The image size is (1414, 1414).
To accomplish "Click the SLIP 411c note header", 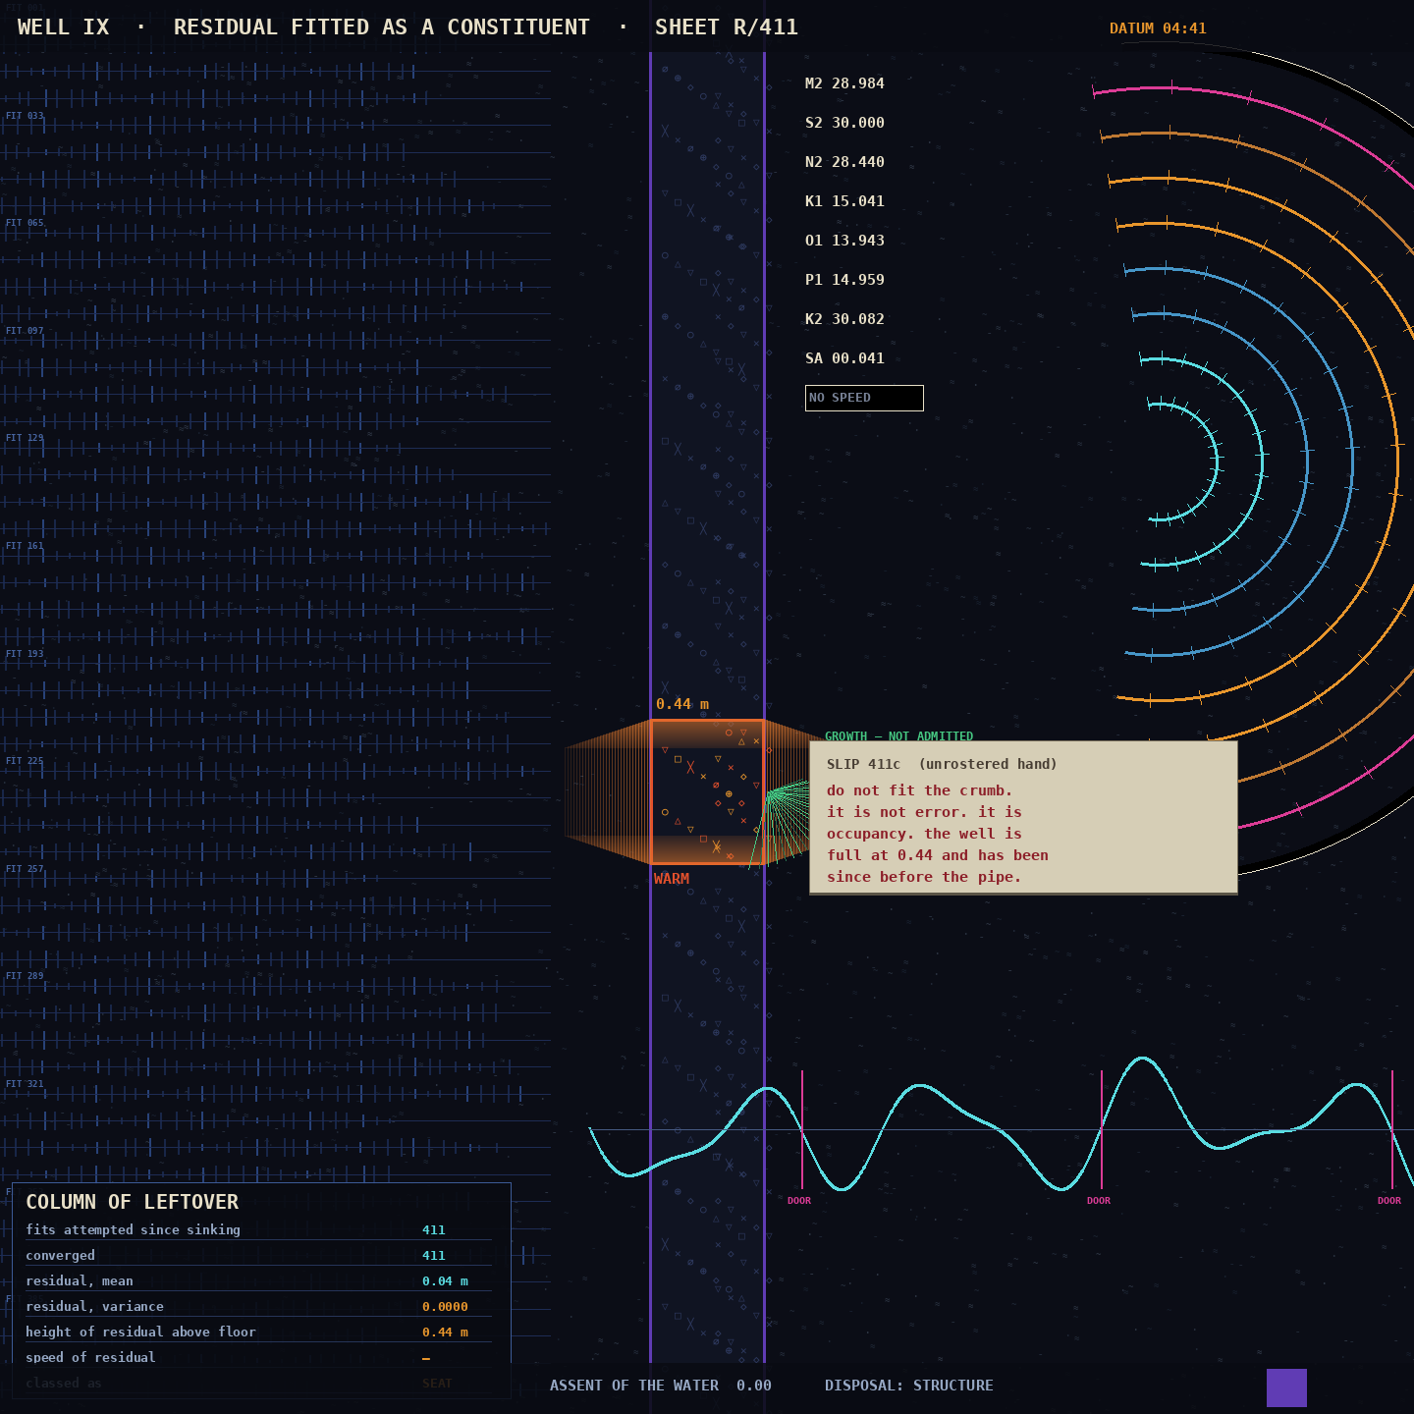I will pyautogui.click(x=942, y=764).
